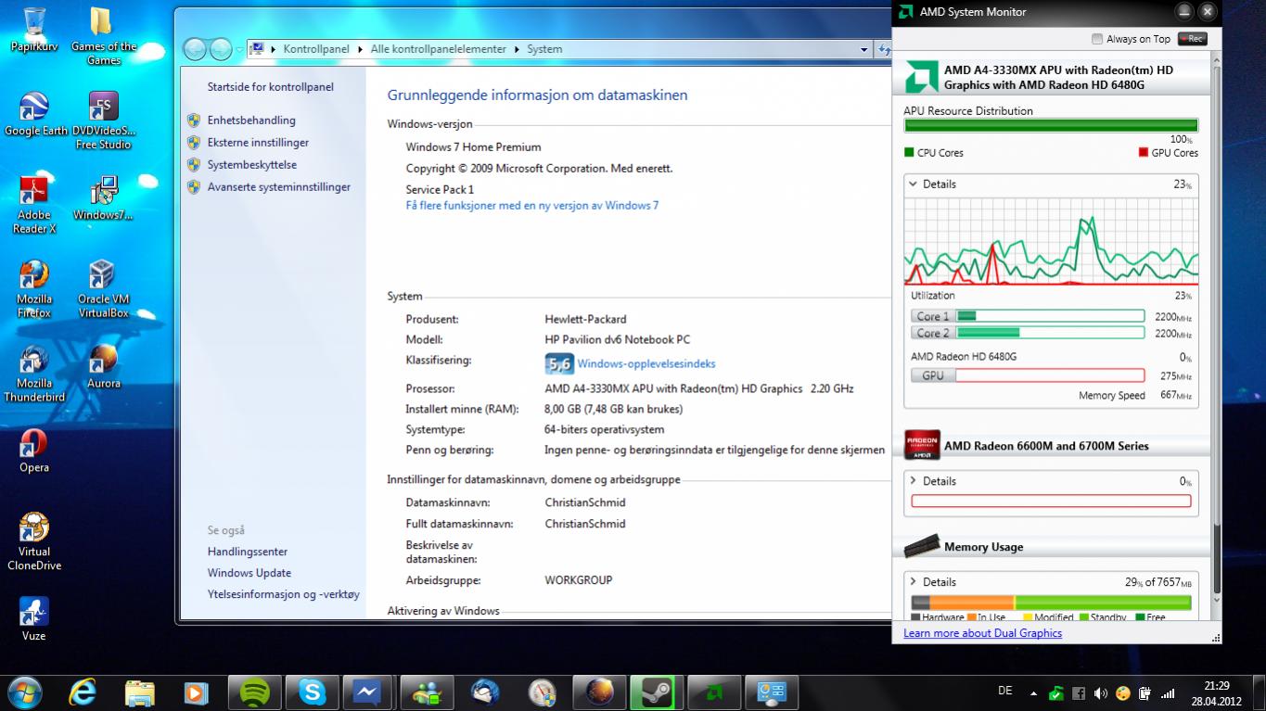Collapse the APU Details section
The image size is (1266, 711).
(913, 184)
